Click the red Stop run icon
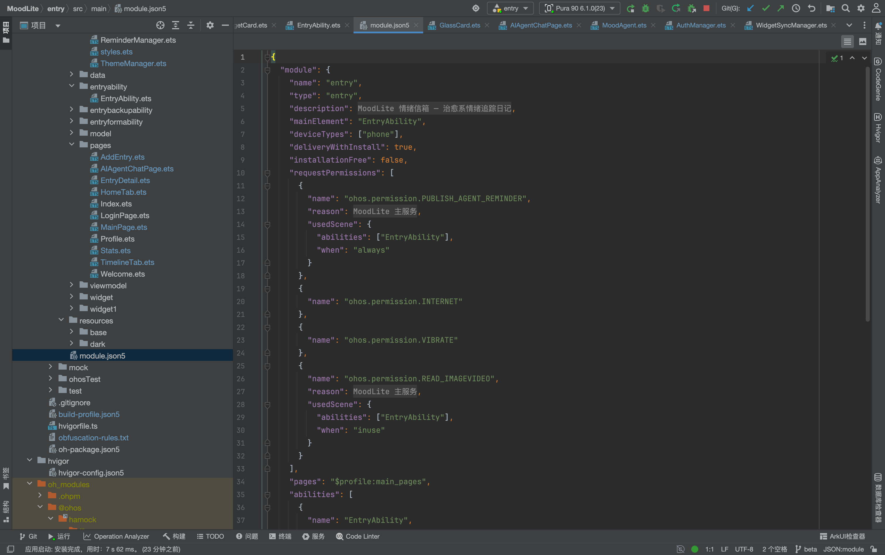This screenshot has width=885, height=555. [x=706, y=8]
